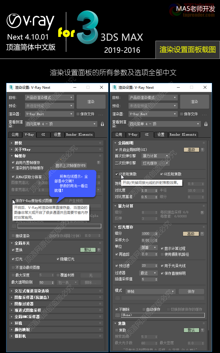Click '...' browse button below 模式 in 灯光缓存
Image resolution: width=220 pixels, height=353 pixels.
(x=117, y=298)
